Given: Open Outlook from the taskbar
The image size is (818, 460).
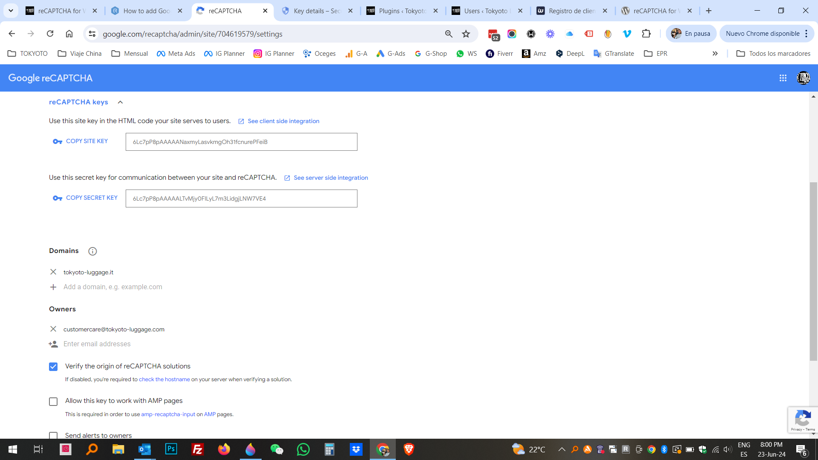Looking at the screenshot, I should click(145, 449).
